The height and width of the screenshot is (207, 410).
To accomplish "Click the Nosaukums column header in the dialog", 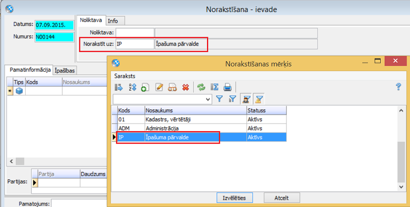I will tap(196, 111).
